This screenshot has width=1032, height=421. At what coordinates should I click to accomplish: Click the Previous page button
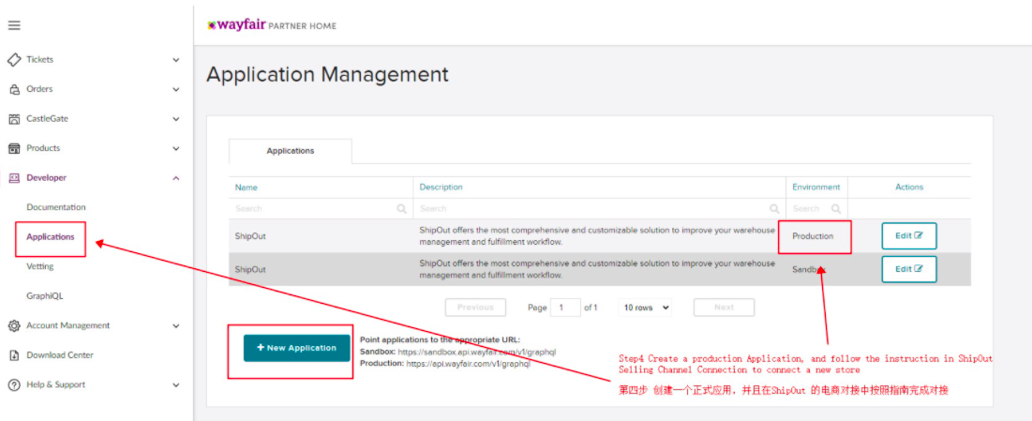[x=475, y=308]
